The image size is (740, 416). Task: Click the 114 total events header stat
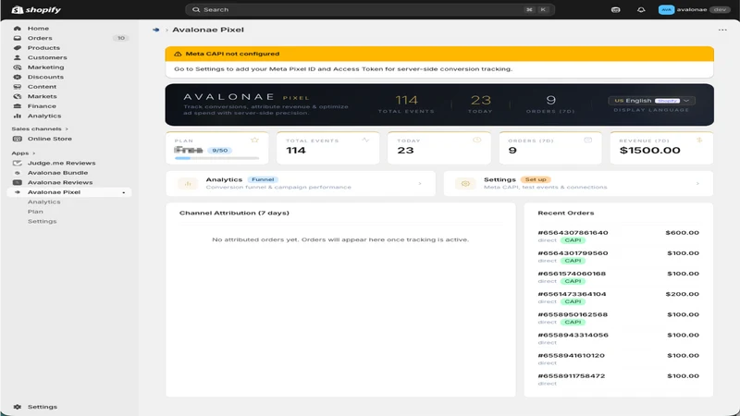coord(406,100)
